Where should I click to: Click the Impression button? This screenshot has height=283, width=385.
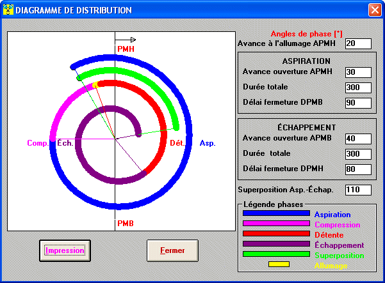[x=65, y=250]
